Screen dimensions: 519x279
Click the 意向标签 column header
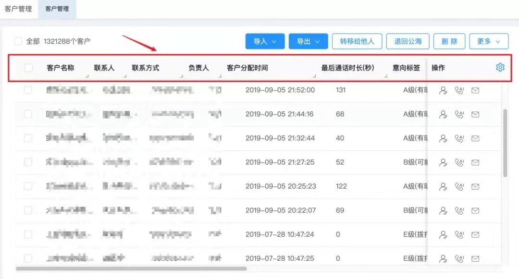point(406,68)
